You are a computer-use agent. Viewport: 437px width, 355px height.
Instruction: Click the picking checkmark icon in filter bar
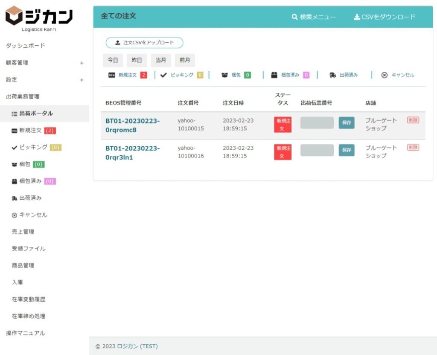click(163, 75)
